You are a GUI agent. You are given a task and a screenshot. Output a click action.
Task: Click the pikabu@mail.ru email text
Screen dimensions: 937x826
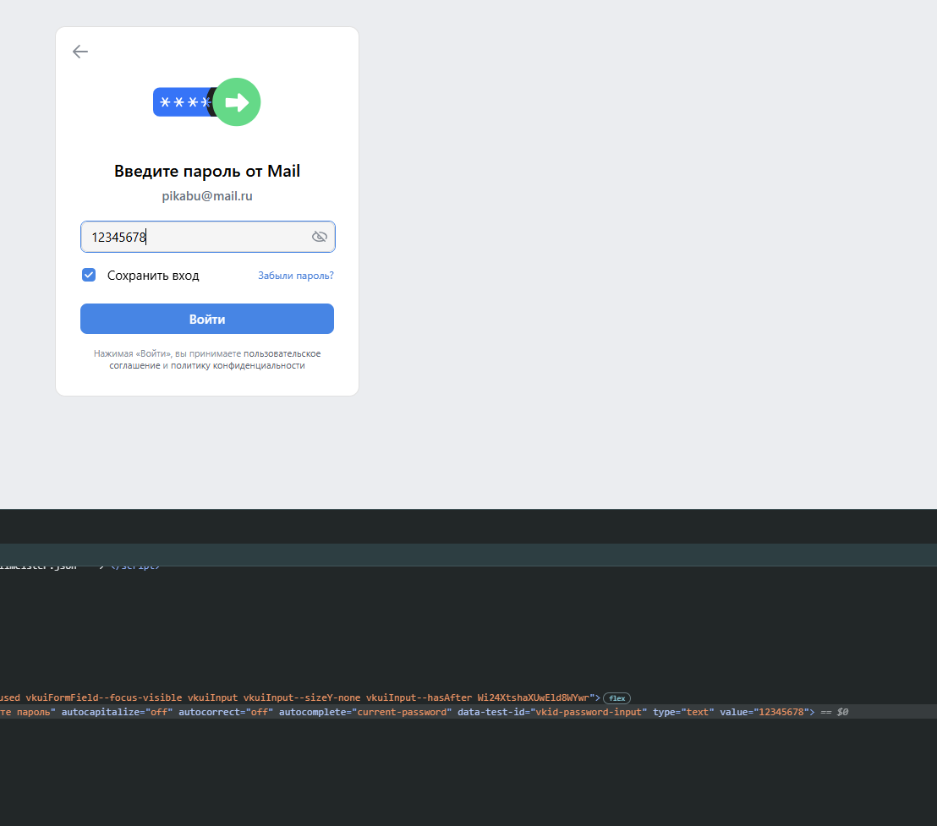click(x=207, y=196)
